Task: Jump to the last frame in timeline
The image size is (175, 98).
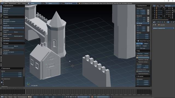Action: tap(75, 97)
